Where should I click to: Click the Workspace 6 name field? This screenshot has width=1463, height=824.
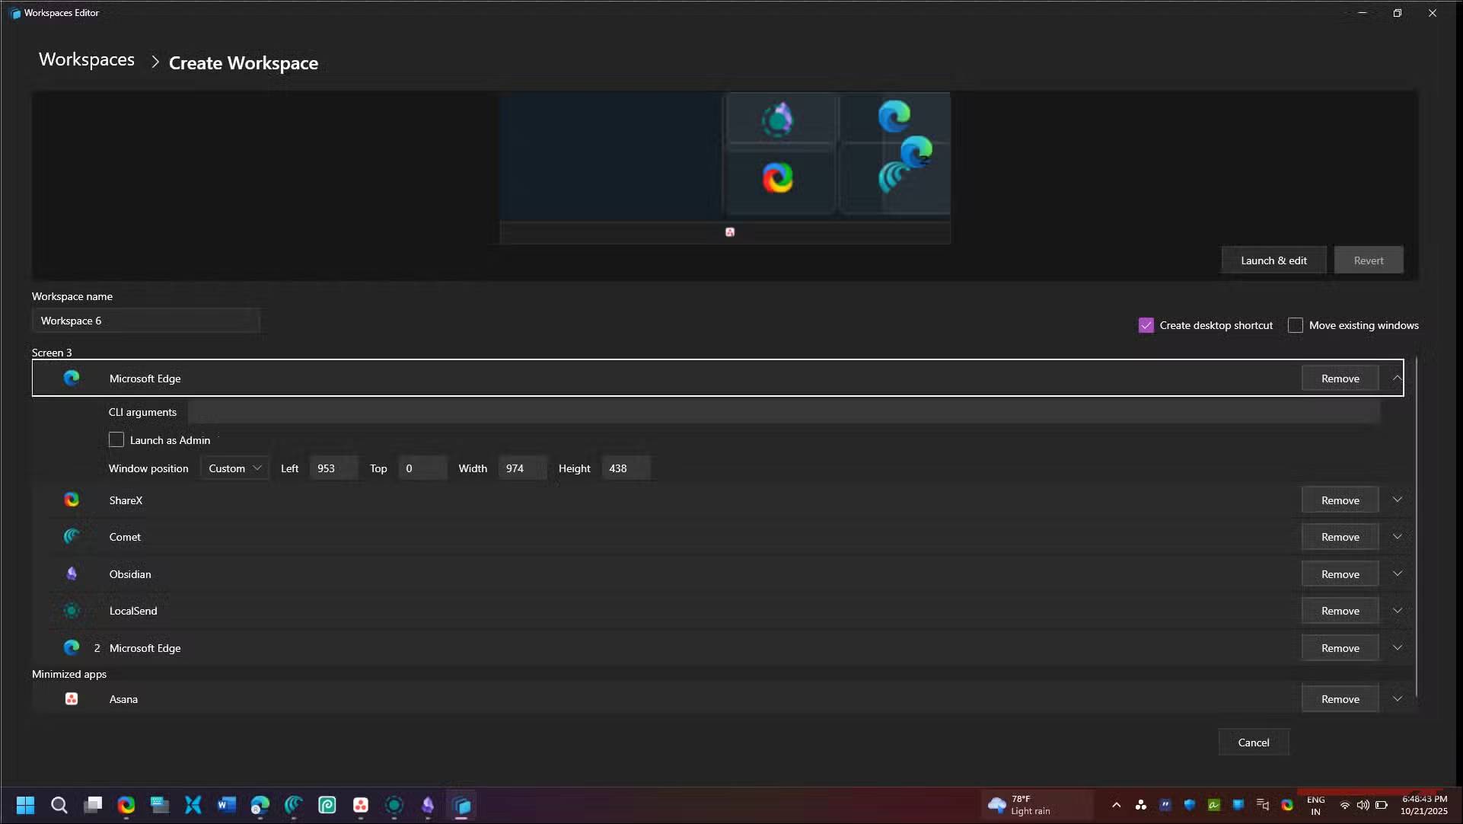(x=146, y=320)
